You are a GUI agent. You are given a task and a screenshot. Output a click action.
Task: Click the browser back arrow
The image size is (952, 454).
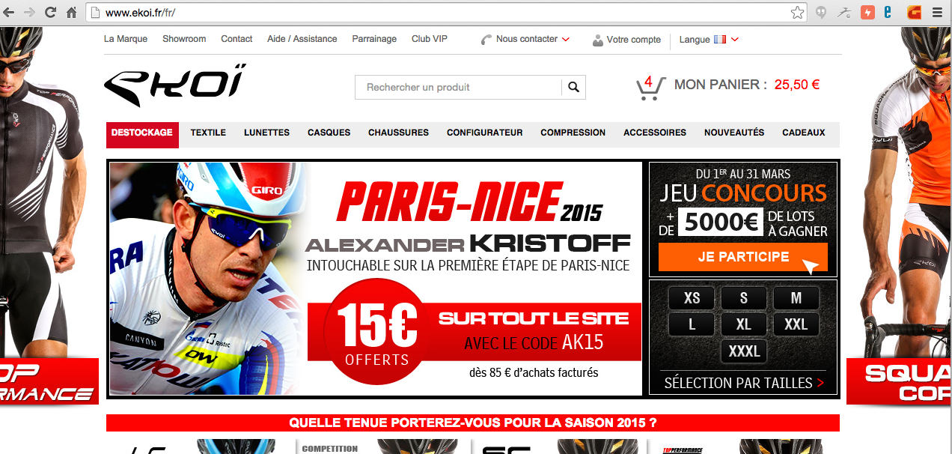click(x=10, y=13)
